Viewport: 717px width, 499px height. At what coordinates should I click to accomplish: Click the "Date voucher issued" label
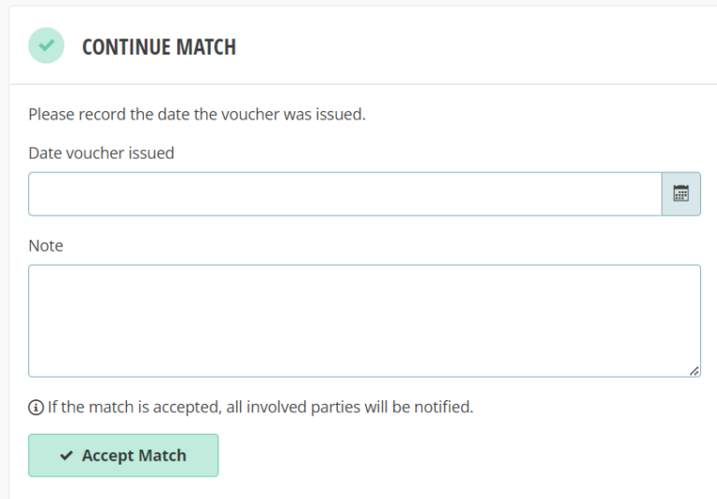[x=101, y=153]
